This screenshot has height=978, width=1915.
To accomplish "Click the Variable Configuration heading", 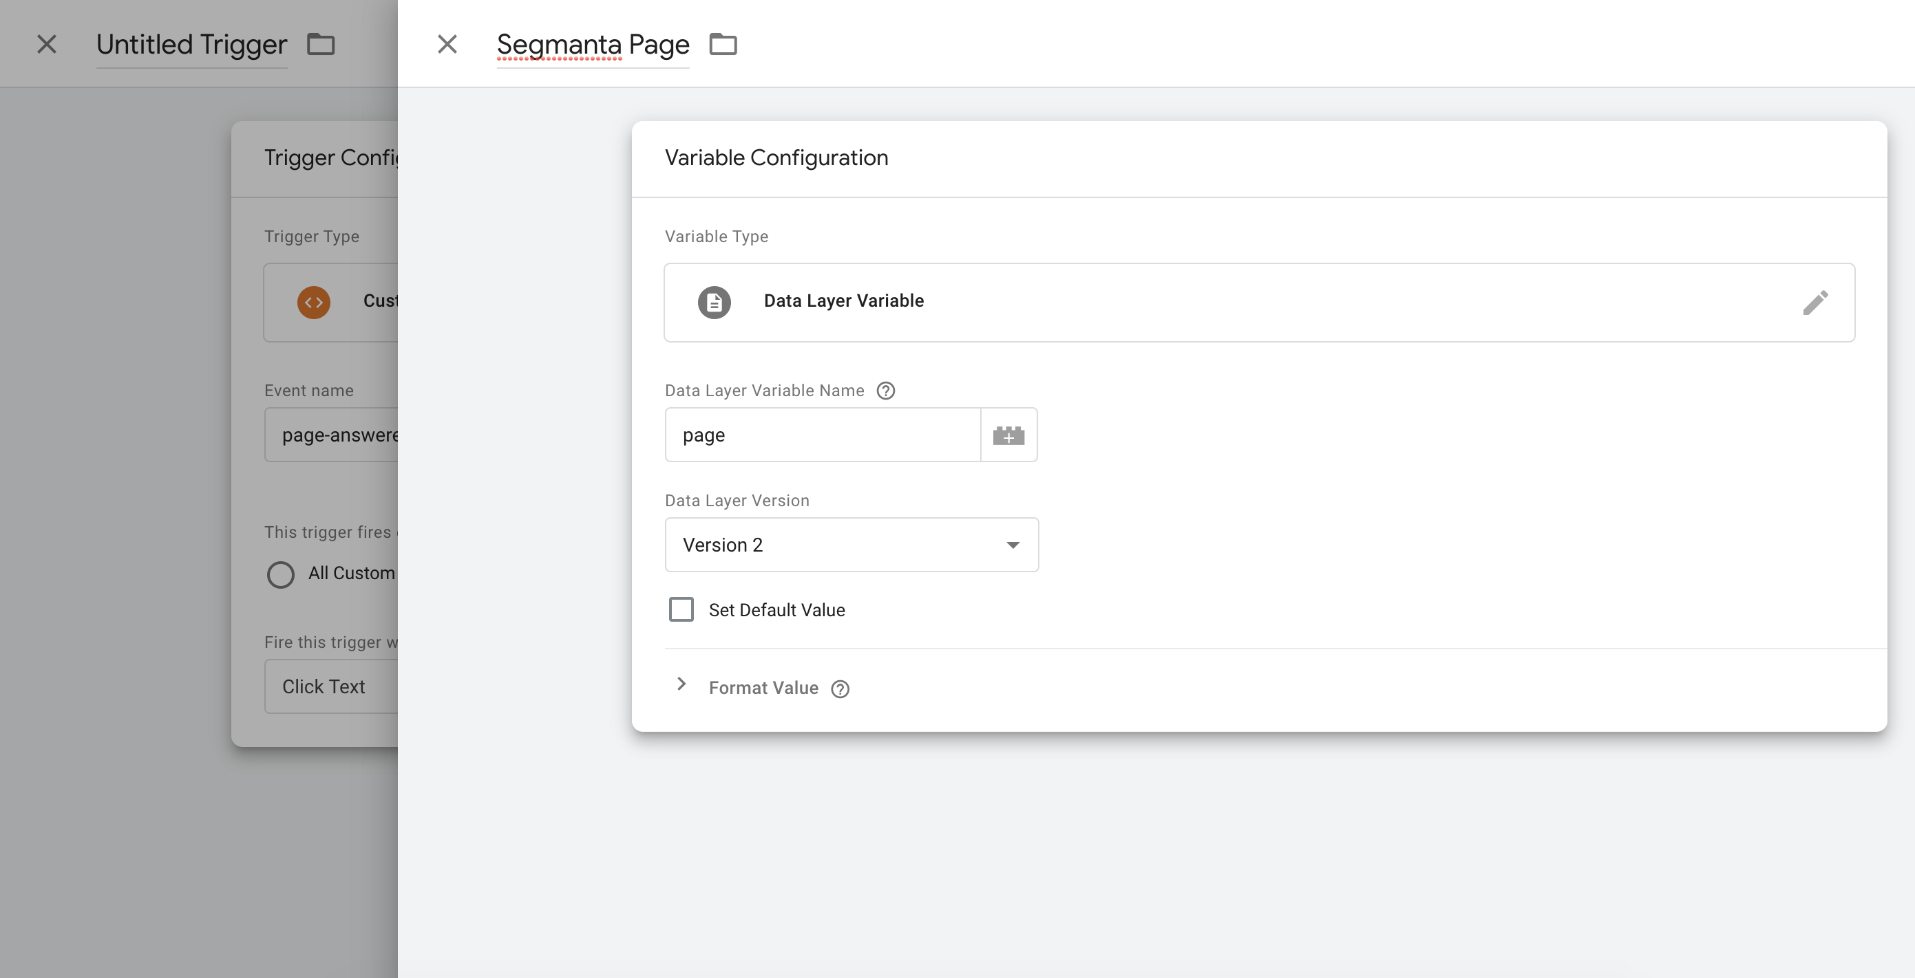I will click(776, 157).
